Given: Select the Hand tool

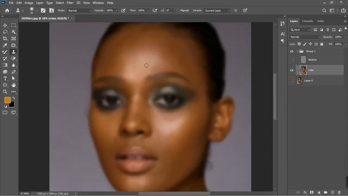Looking at the screenshot, I should pos(14,85).
